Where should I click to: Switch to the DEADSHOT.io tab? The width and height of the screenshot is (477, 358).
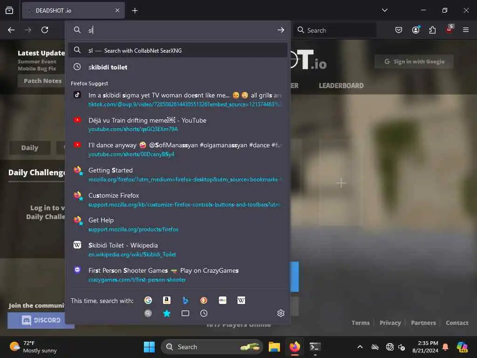73,10
